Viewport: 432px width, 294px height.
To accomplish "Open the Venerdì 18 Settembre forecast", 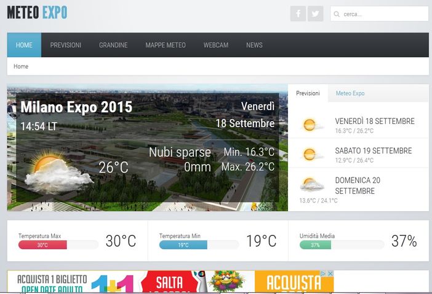I will coord(375,121).
